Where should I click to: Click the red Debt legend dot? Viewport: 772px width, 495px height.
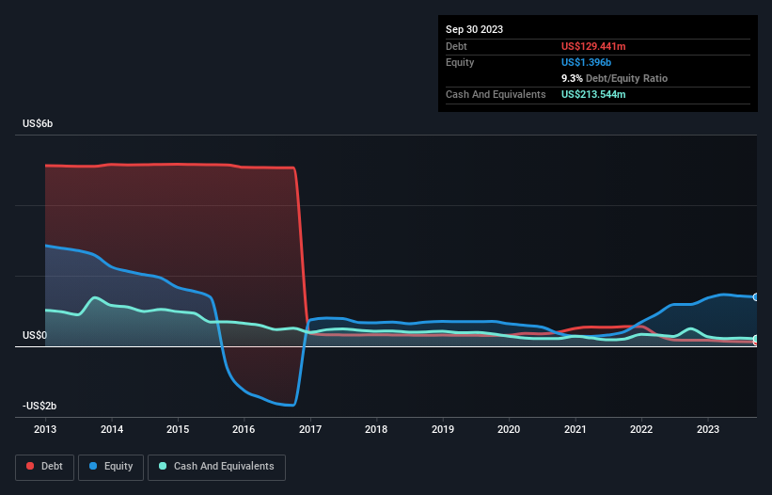tap(30, 466)
